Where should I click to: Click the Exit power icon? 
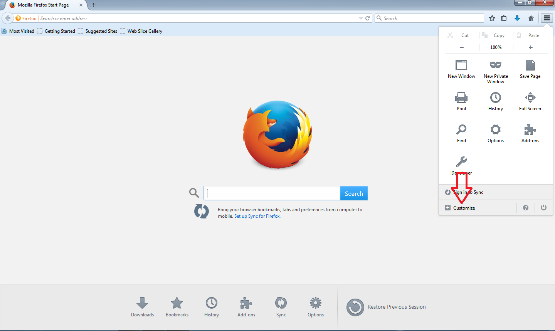coord(543,208)
